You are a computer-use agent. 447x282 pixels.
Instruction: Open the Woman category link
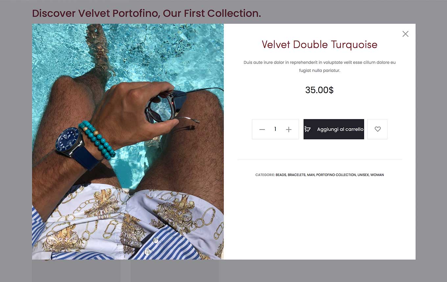coord(377,175)
